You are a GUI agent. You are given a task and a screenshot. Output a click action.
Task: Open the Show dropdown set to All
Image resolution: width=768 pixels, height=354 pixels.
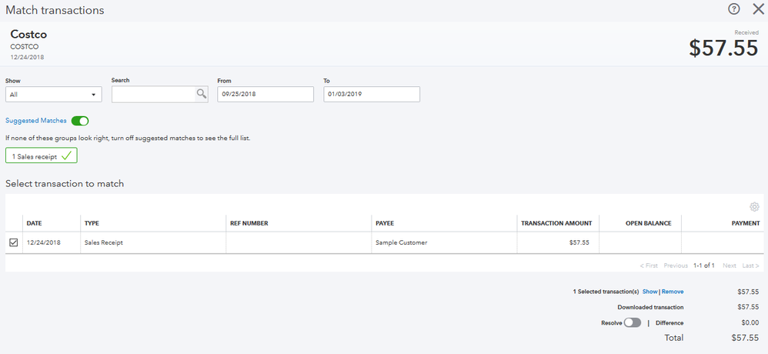(x=54, y=95)
